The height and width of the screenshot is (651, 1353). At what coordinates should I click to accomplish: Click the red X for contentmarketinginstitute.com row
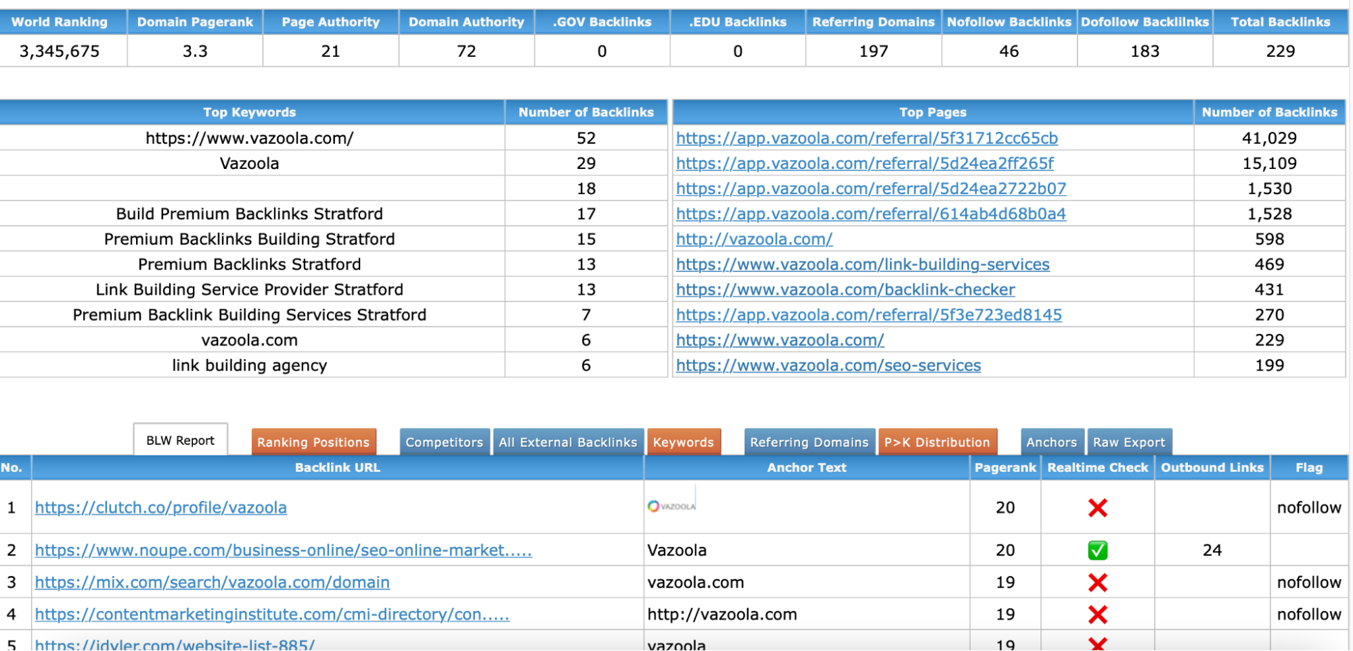pyautogui.click(x=1097, y=614)
